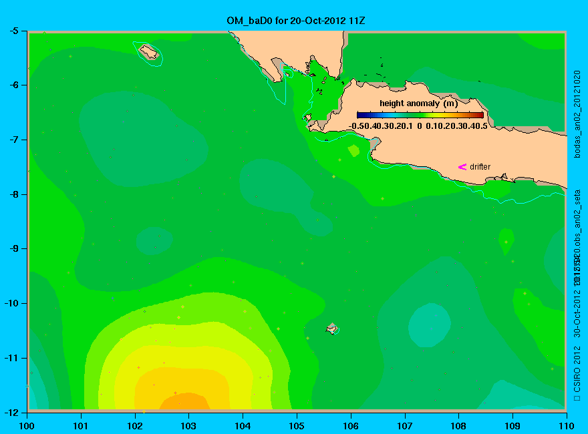Click the x-axis label 103
The height and width of the screenshot is (434, 588).
pos(188,426)
